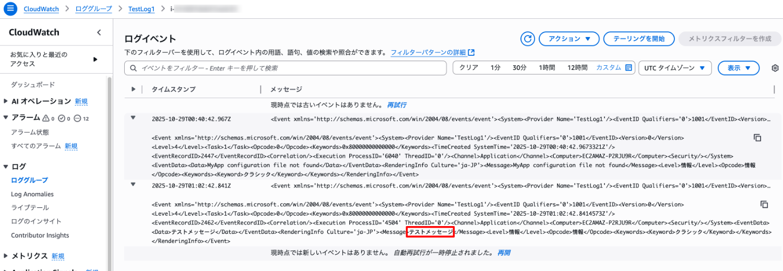Click テーリングを開始 button

638,39
